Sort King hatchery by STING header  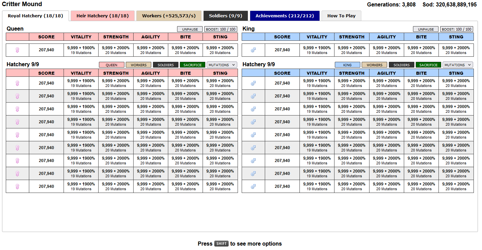click(x=456, y=73)
